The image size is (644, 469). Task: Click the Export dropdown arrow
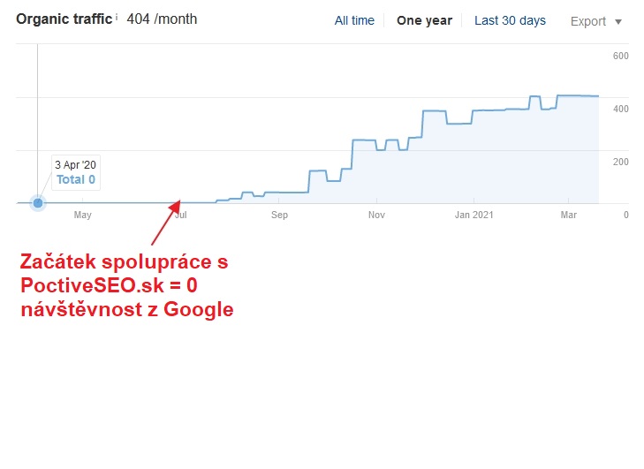click(x=618, y=22)
